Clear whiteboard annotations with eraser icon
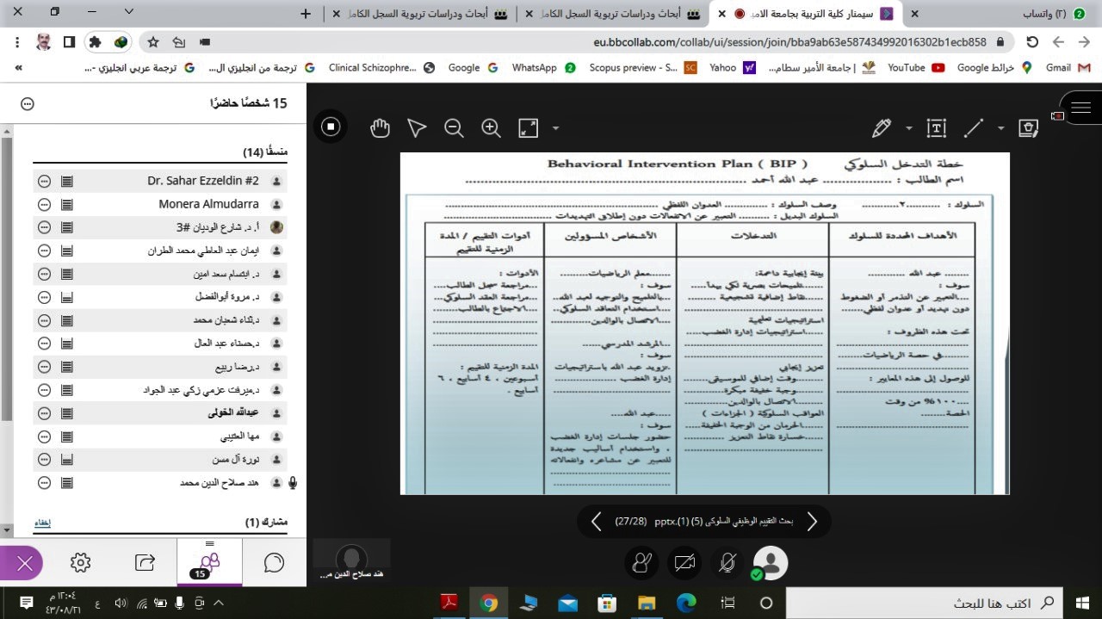The width and height of the screenshot is (1102, 619). point(1028,128)
